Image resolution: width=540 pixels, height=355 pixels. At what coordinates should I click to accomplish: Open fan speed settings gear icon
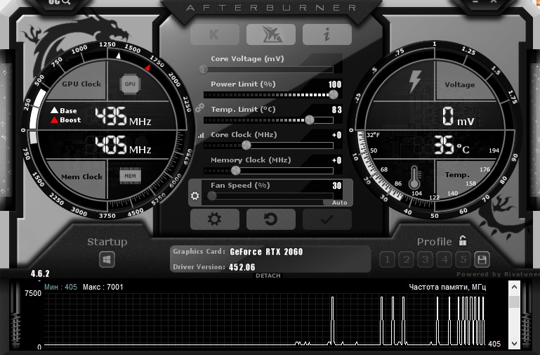point(195,195)
